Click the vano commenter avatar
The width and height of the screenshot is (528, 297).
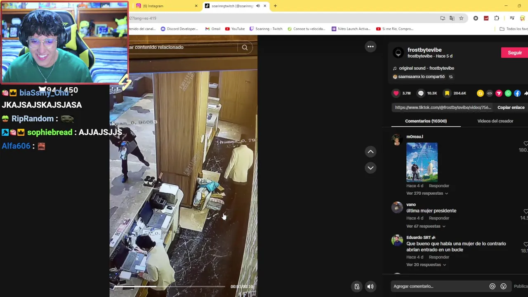tap(397, 207)
